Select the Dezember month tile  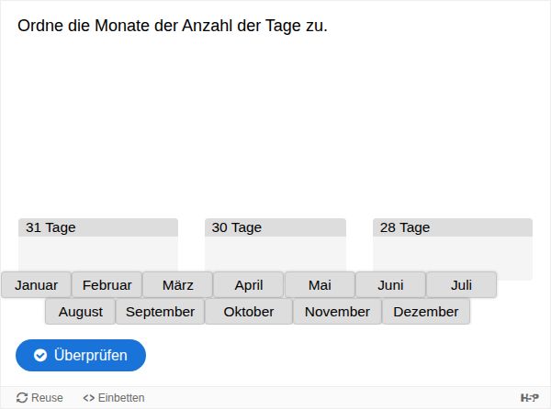coord(425,312)
